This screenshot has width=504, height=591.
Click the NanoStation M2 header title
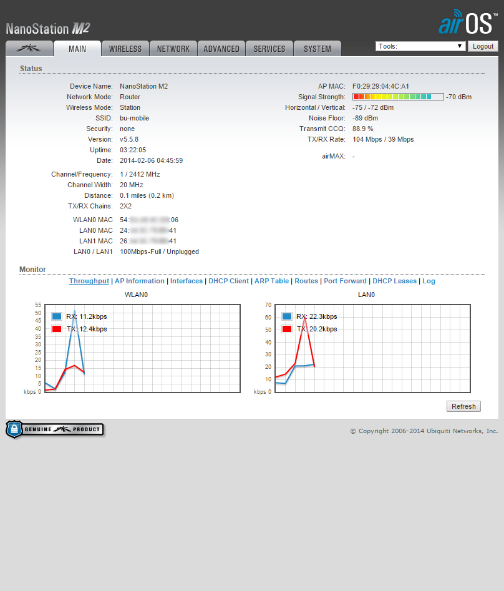tap(48, 29)
